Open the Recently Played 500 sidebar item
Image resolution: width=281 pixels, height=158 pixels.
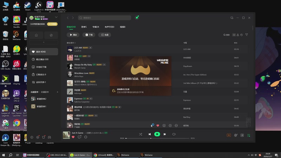44,59
